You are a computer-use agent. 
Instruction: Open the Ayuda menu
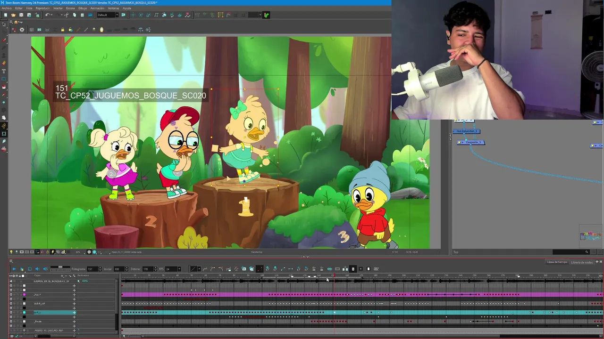(x=127, y=8)
